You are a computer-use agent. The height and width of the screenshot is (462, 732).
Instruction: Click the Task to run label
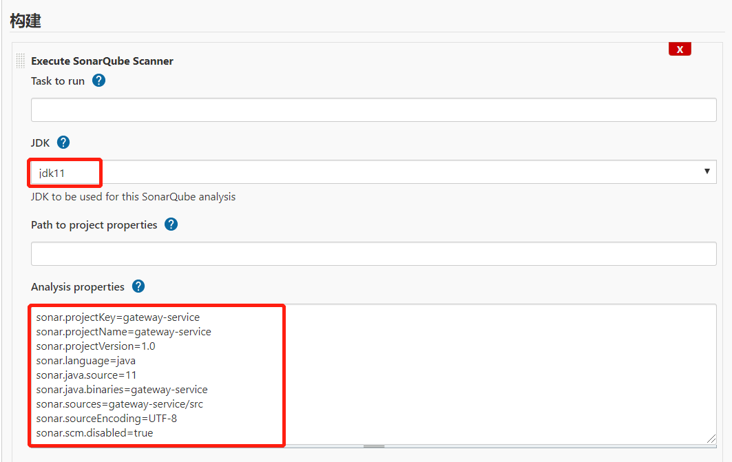click(58, 81)
